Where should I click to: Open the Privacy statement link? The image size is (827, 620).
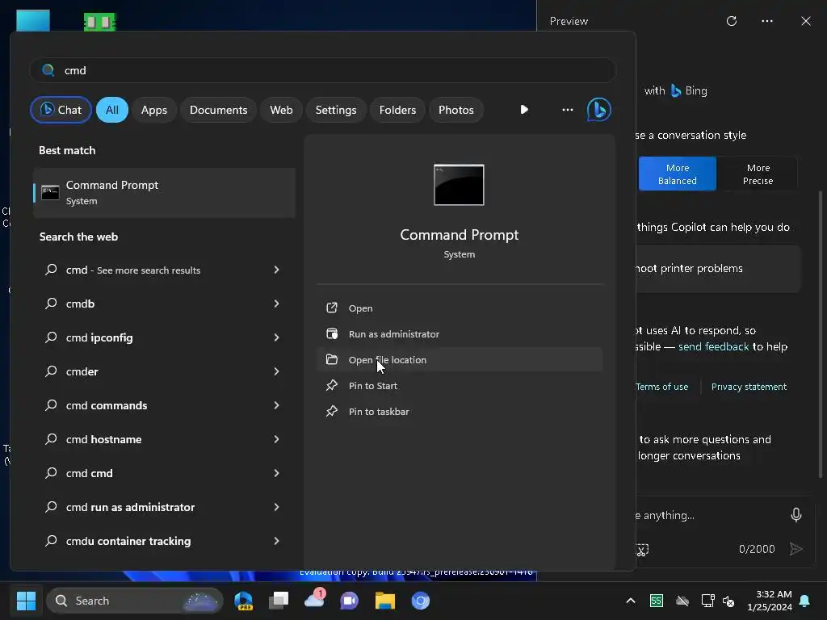pyautogui.click(x=749, y=387)
